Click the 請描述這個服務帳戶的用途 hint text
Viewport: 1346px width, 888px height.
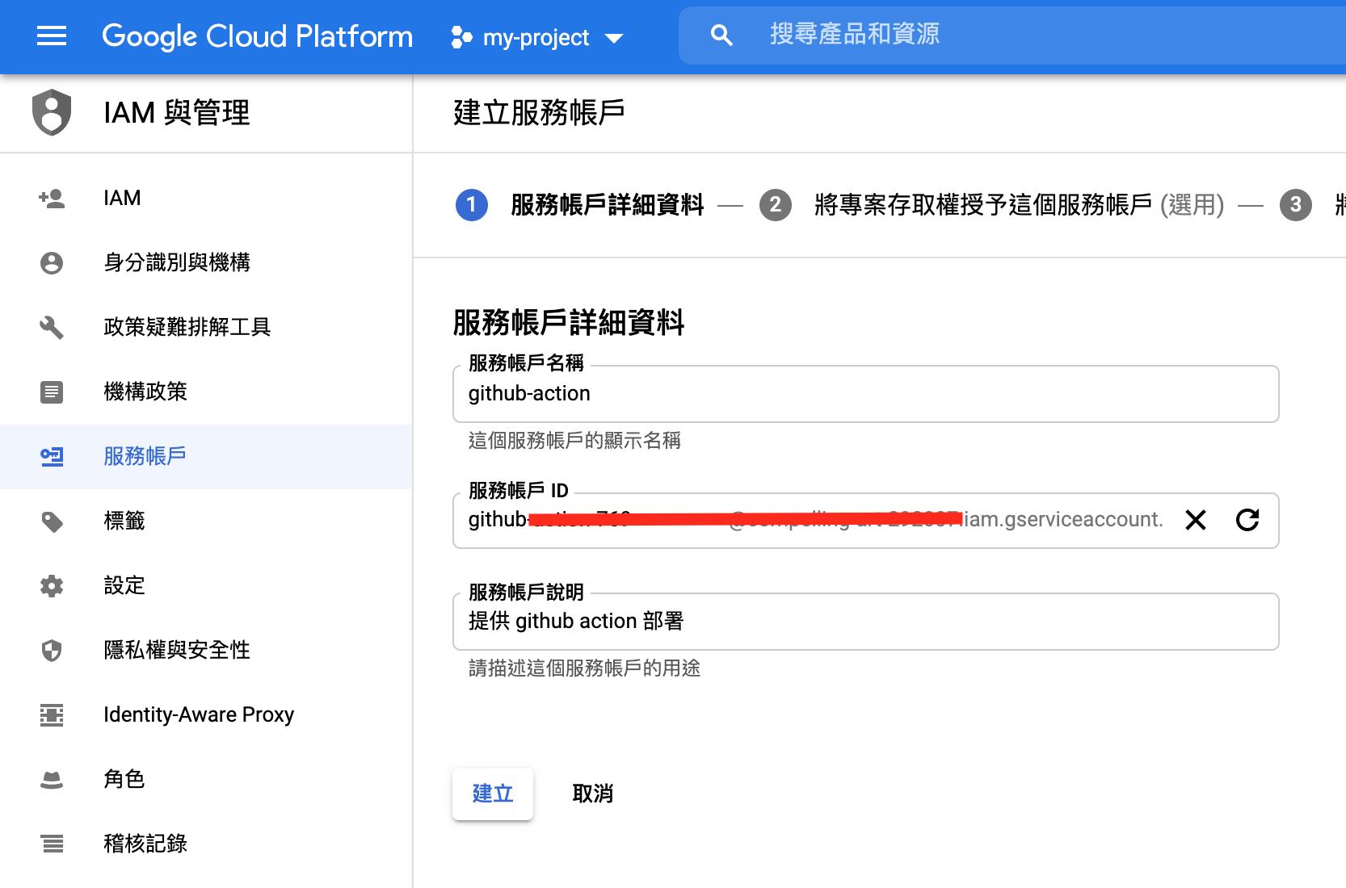pyautogui.click(x=584, y=668)
